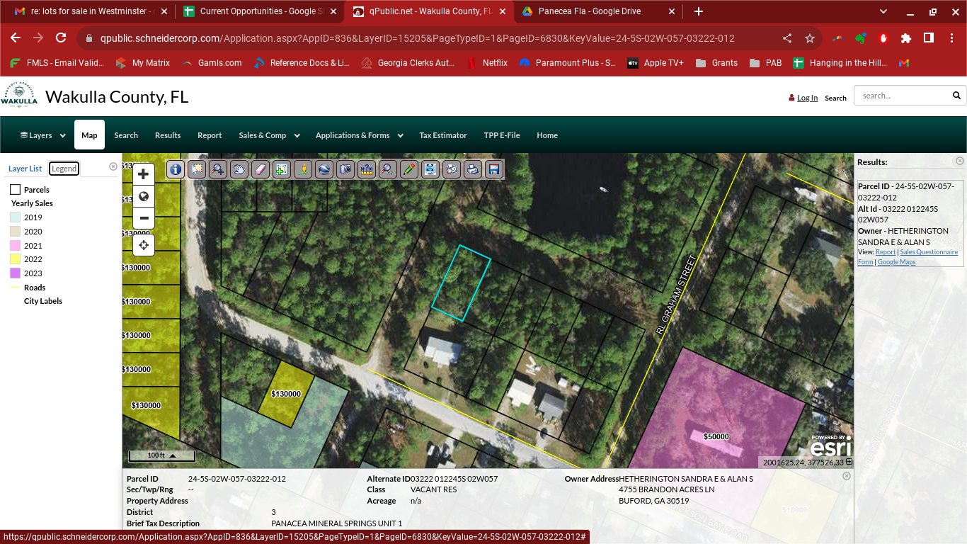
Task: Click the 2021 yearly sales pink swatch
Action: point(15,245)
